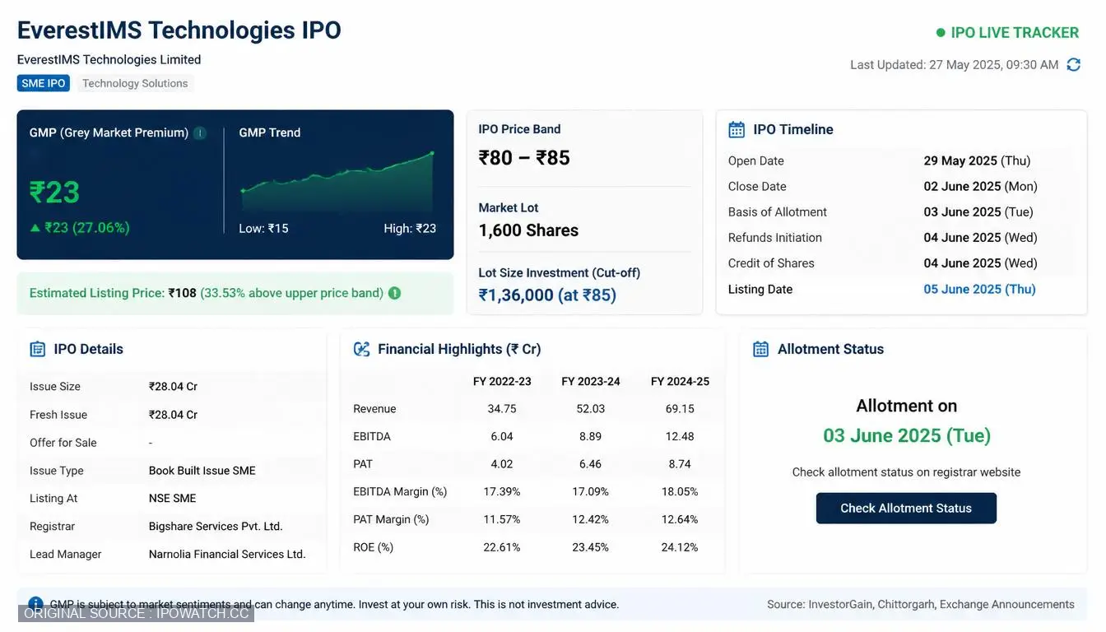This screenshot has width=1106, height=632.
Task: Click the 1,600 Shares market lot
Action: tap(528, 230)
